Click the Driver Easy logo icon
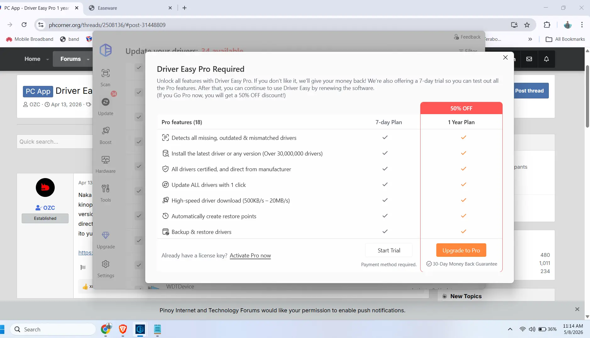The image size is (590, 338). [x=106, y=50]
